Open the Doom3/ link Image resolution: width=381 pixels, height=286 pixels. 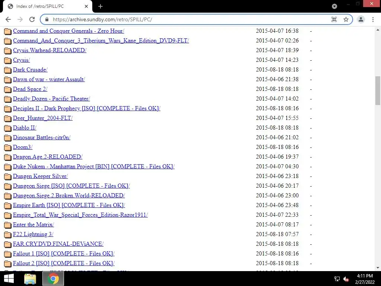[23, 147]
